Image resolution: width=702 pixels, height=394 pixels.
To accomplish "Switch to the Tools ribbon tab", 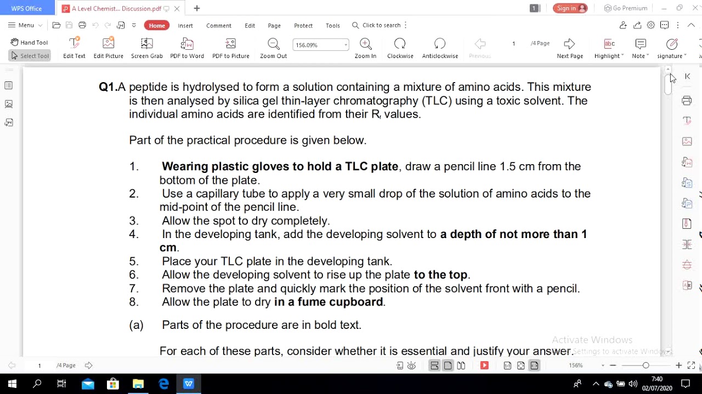I will [x=333, y=25].
